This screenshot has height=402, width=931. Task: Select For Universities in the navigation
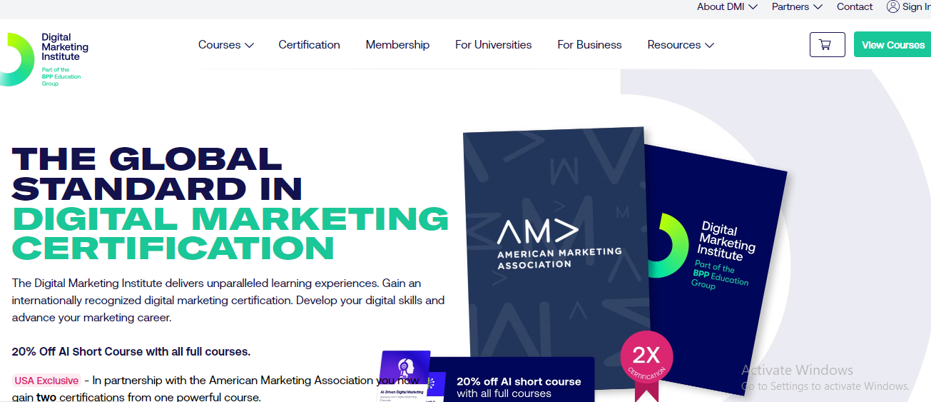[494, 44]
